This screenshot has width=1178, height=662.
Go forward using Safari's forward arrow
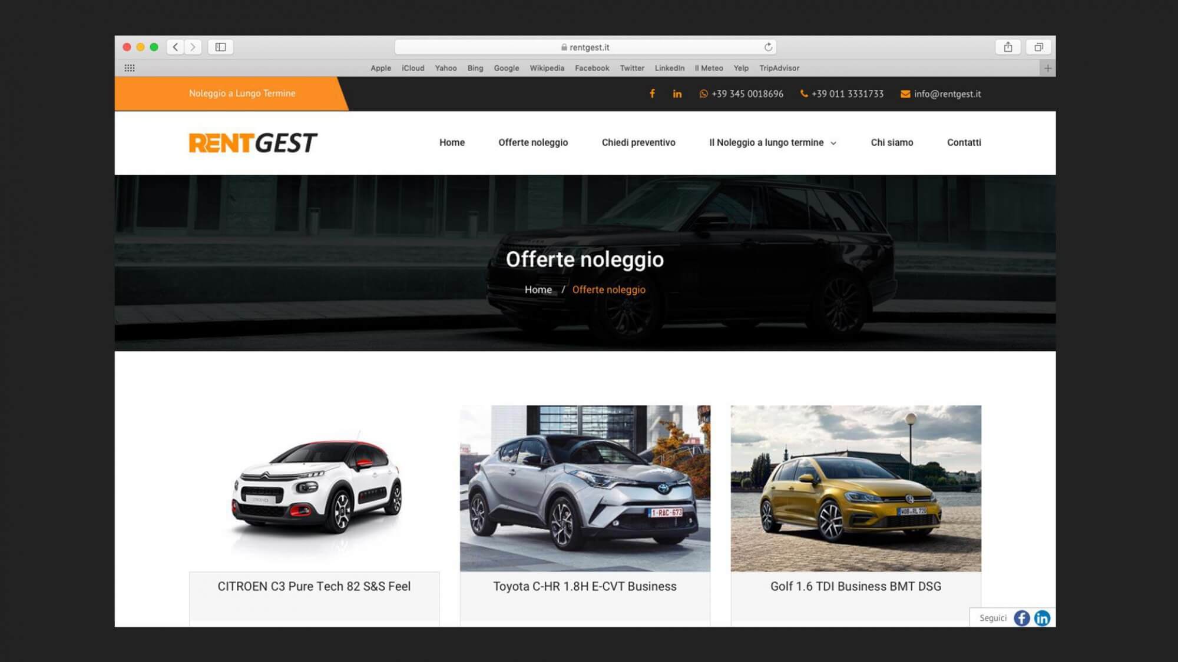[x=193, y=47]
